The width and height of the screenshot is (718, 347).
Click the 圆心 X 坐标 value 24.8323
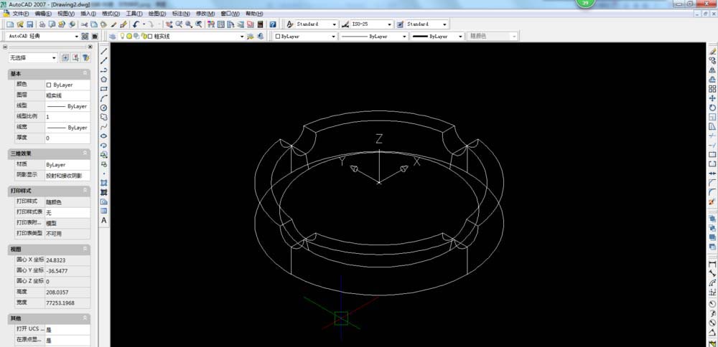click(67, 260)
